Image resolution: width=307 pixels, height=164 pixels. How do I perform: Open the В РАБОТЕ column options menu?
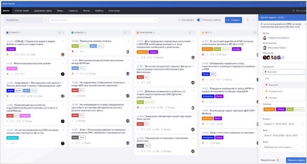pos(128,33)
